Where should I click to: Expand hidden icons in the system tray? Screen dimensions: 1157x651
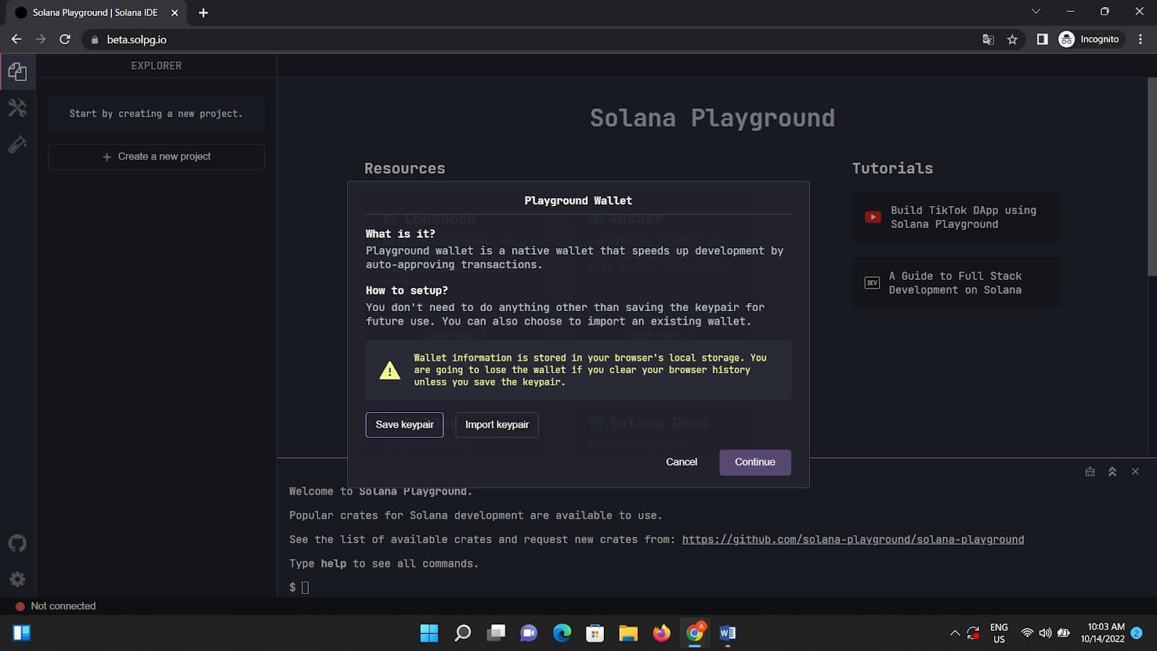coord(954,632)
